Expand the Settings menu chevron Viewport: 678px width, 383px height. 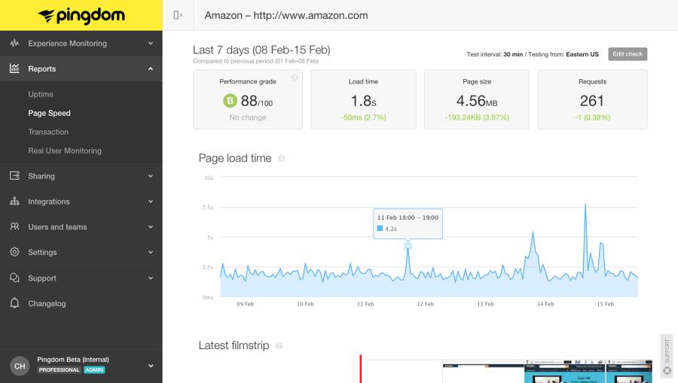click(x=151, y=252)
